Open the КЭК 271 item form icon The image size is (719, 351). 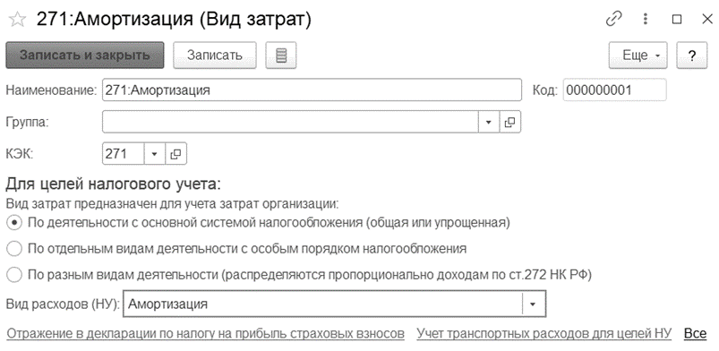[x=176, y=154]
